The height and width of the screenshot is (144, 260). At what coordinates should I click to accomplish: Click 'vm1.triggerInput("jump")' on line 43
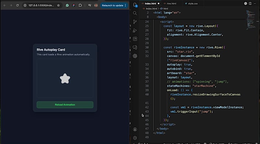[191, 111]
